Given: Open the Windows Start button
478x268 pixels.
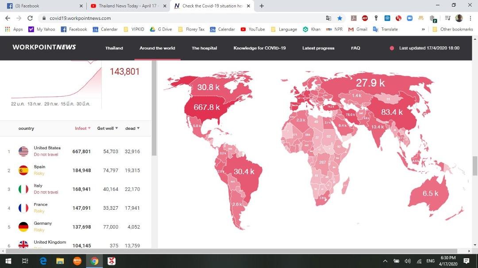Looking at the screenshot, I should point(8,261).
